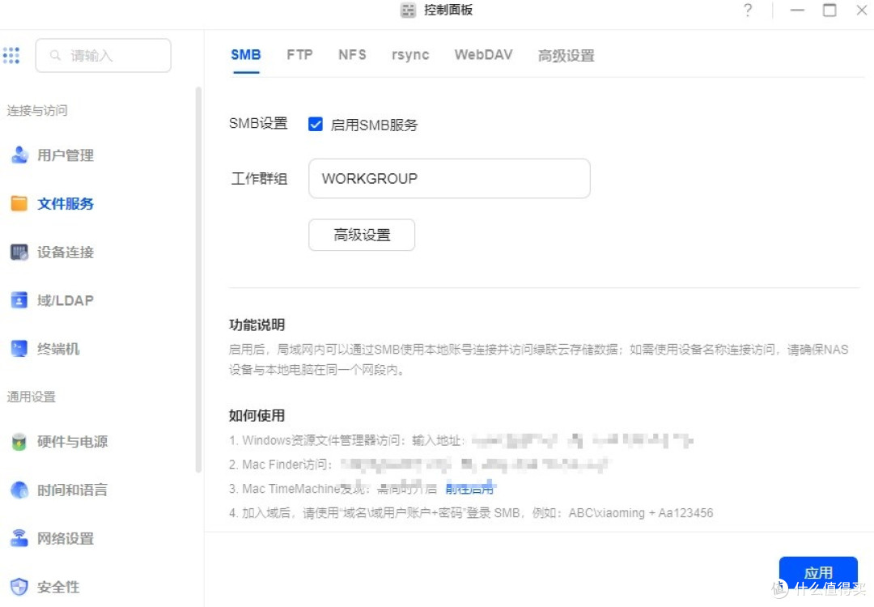Click the sidebar vertical scrollbar
Image resolution: width=874 pixels, height=607 pixels.
coord(198,278)
